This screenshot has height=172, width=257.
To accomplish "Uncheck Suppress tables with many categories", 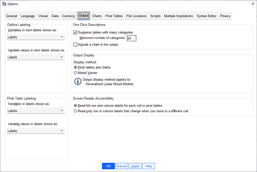I will tap(75, 32).
